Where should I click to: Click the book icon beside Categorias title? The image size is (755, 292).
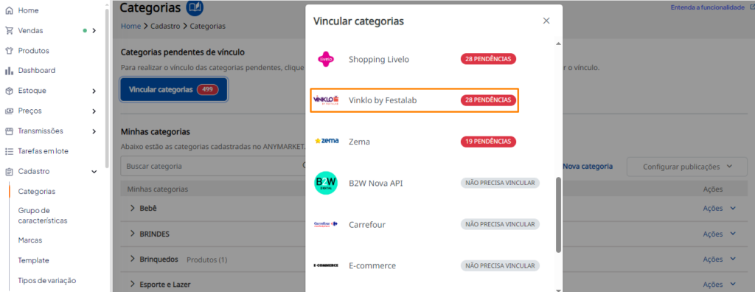(195, 7)
